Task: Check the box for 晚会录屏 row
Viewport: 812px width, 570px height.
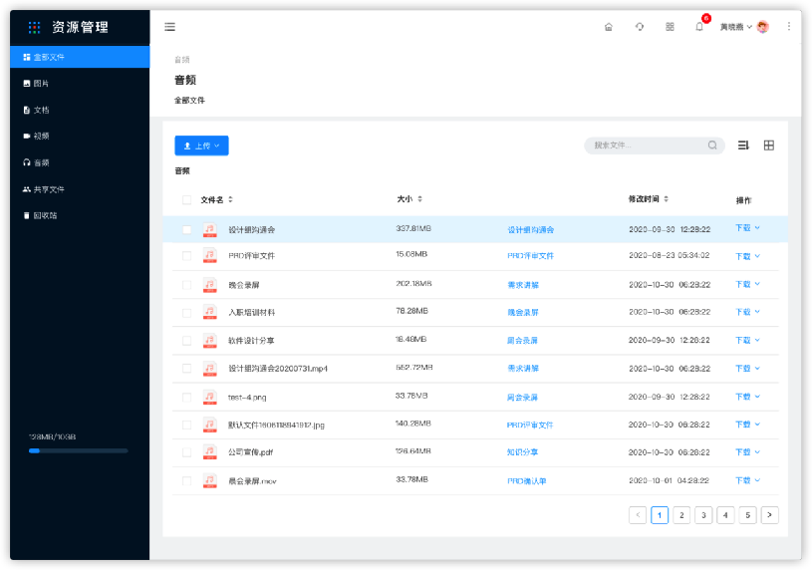Action: 187,284
